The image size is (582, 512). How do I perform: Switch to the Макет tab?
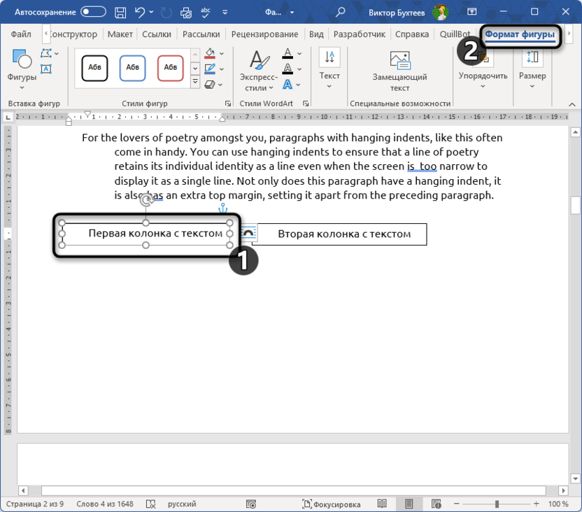pyautogui.click(x=120, y=34)
